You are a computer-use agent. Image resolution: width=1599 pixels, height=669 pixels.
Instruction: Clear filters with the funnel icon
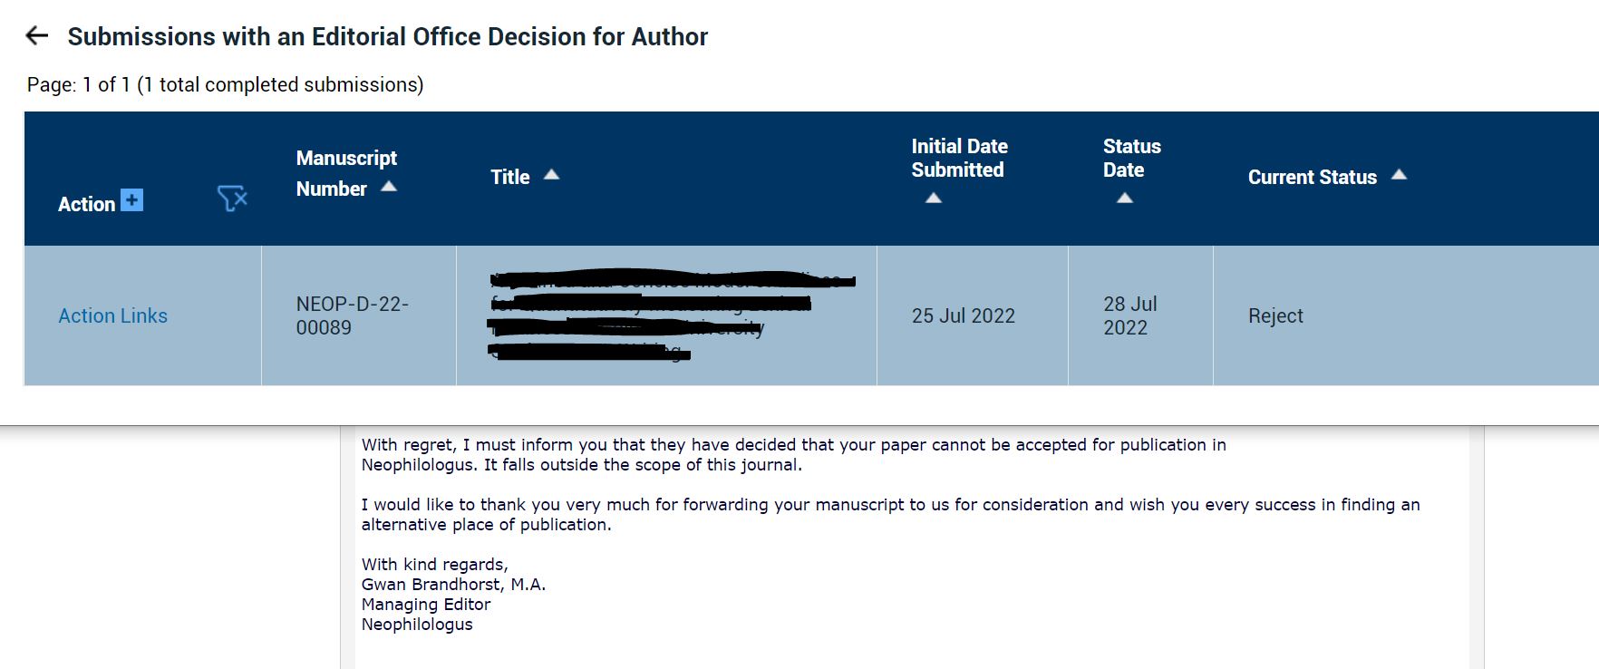(232, 199)
